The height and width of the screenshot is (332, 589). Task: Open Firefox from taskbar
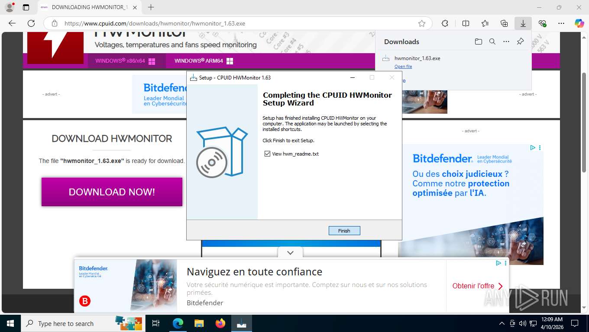click(x=220, y=323)
